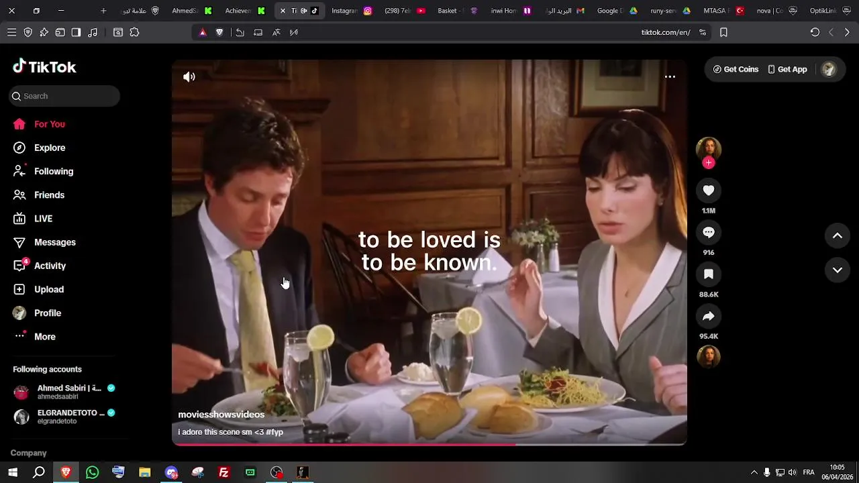Click the pin icon in browser toolbar
This screenshot has height=483, width=859.
pos(44,32)
